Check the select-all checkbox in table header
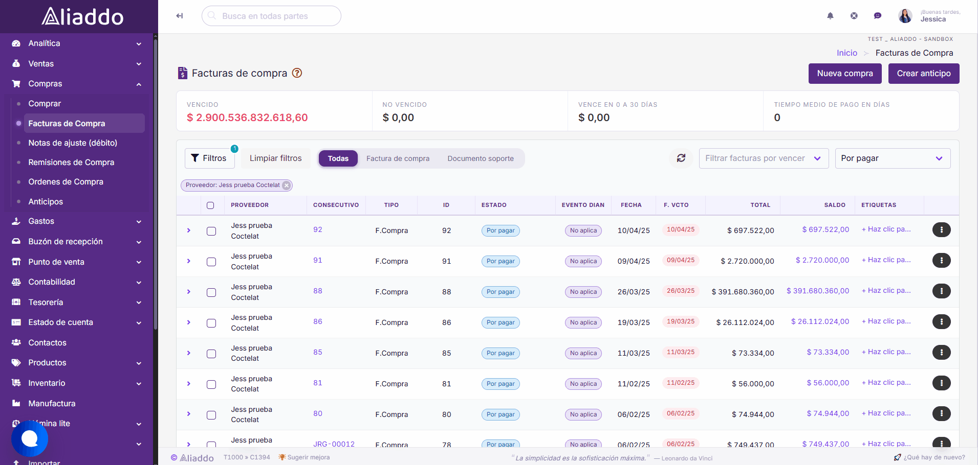The width and height of the screenshot is (978, 465). click(x=210, y=205)
